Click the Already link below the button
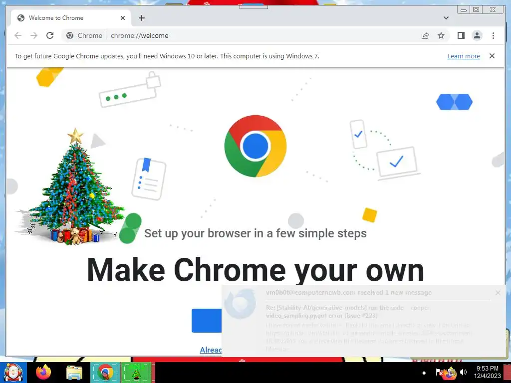511x383 pixels. [x=211, y=350]
